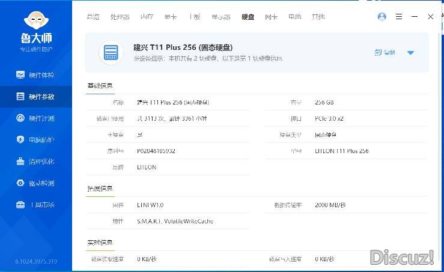Click the disk read speed 0 KB/秒
The width and height of the screenshot is (444, 272).
(147, 259)
